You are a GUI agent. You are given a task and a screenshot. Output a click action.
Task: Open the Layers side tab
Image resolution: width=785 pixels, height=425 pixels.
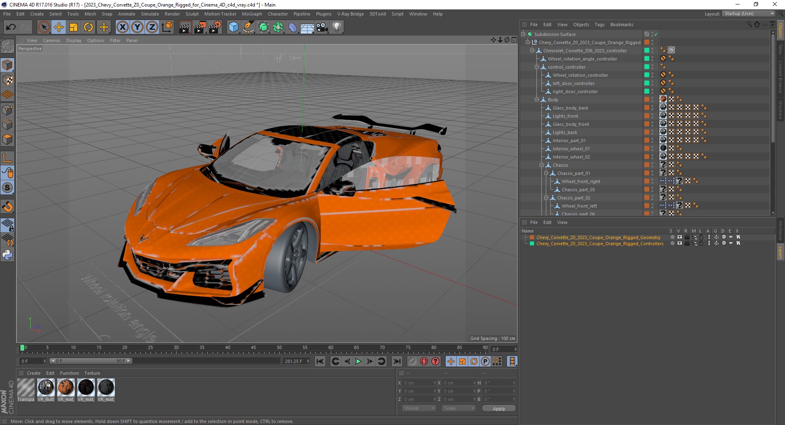[781, 252]
